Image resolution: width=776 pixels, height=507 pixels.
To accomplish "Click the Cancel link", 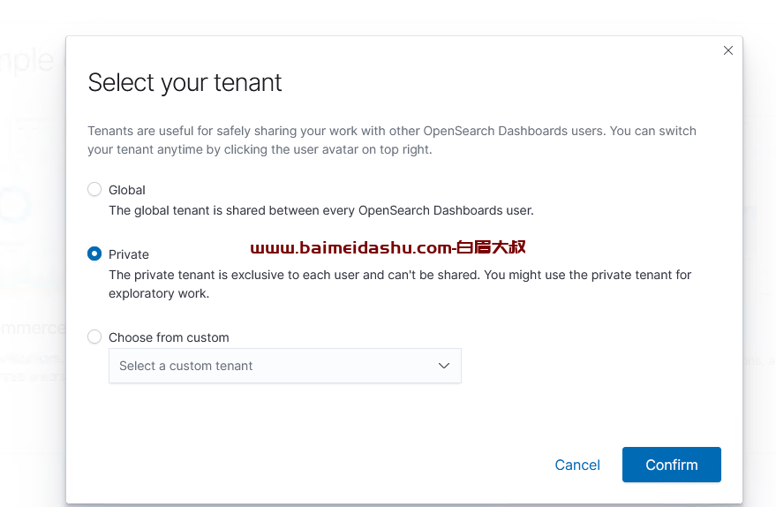I will (577, 465).
